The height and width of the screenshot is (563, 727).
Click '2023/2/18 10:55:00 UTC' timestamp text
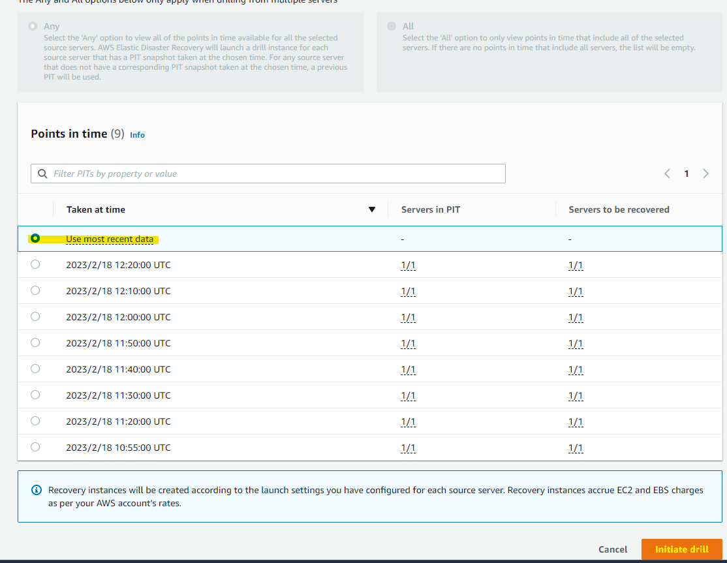coord(118,448)
